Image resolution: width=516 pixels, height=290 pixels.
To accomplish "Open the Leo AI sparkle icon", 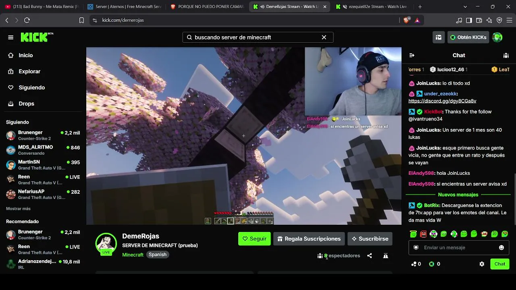I will [489, 20].
